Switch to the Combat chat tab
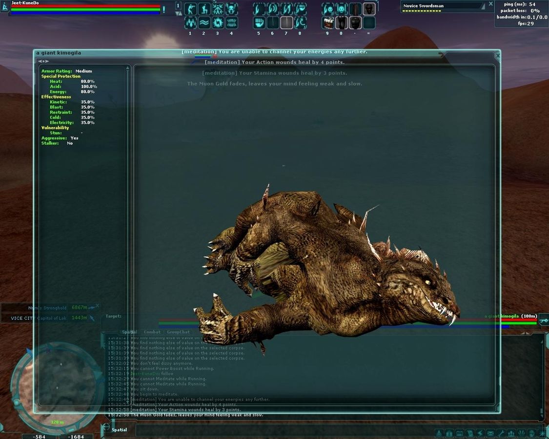 click(x=152, y=332)
